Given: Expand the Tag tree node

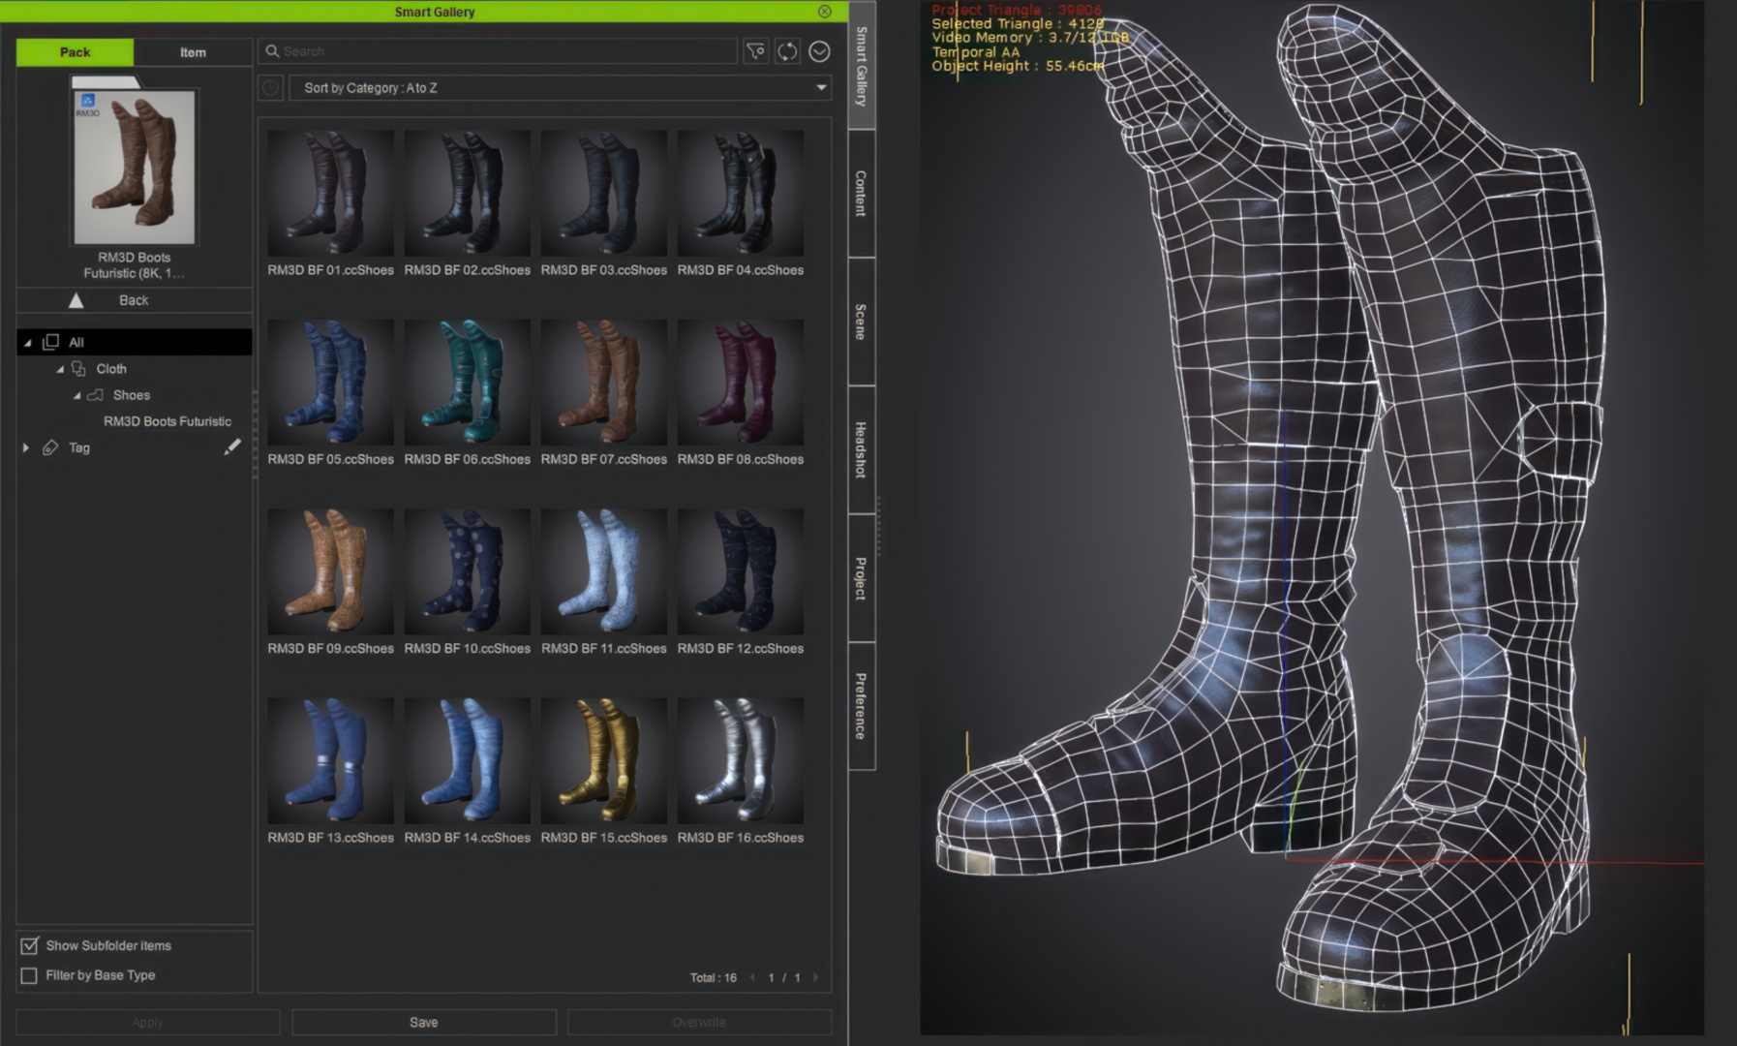Looking at the screenshot, I should point(26,447).
